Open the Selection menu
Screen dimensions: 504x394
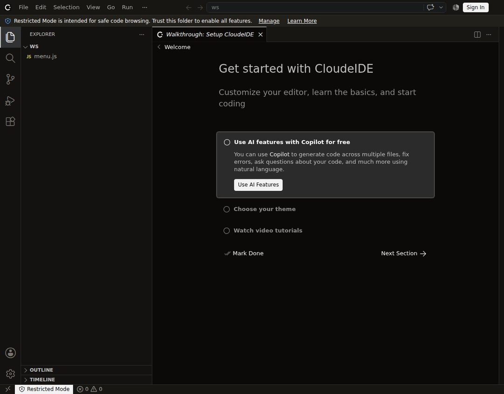66,7
